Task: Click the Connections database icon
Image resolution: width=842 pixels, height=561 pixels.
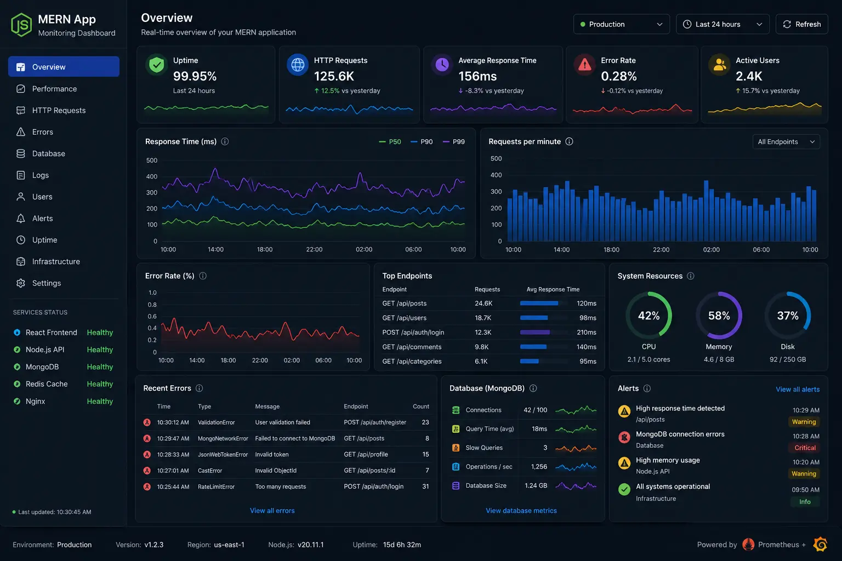Action: coord(456,410)
